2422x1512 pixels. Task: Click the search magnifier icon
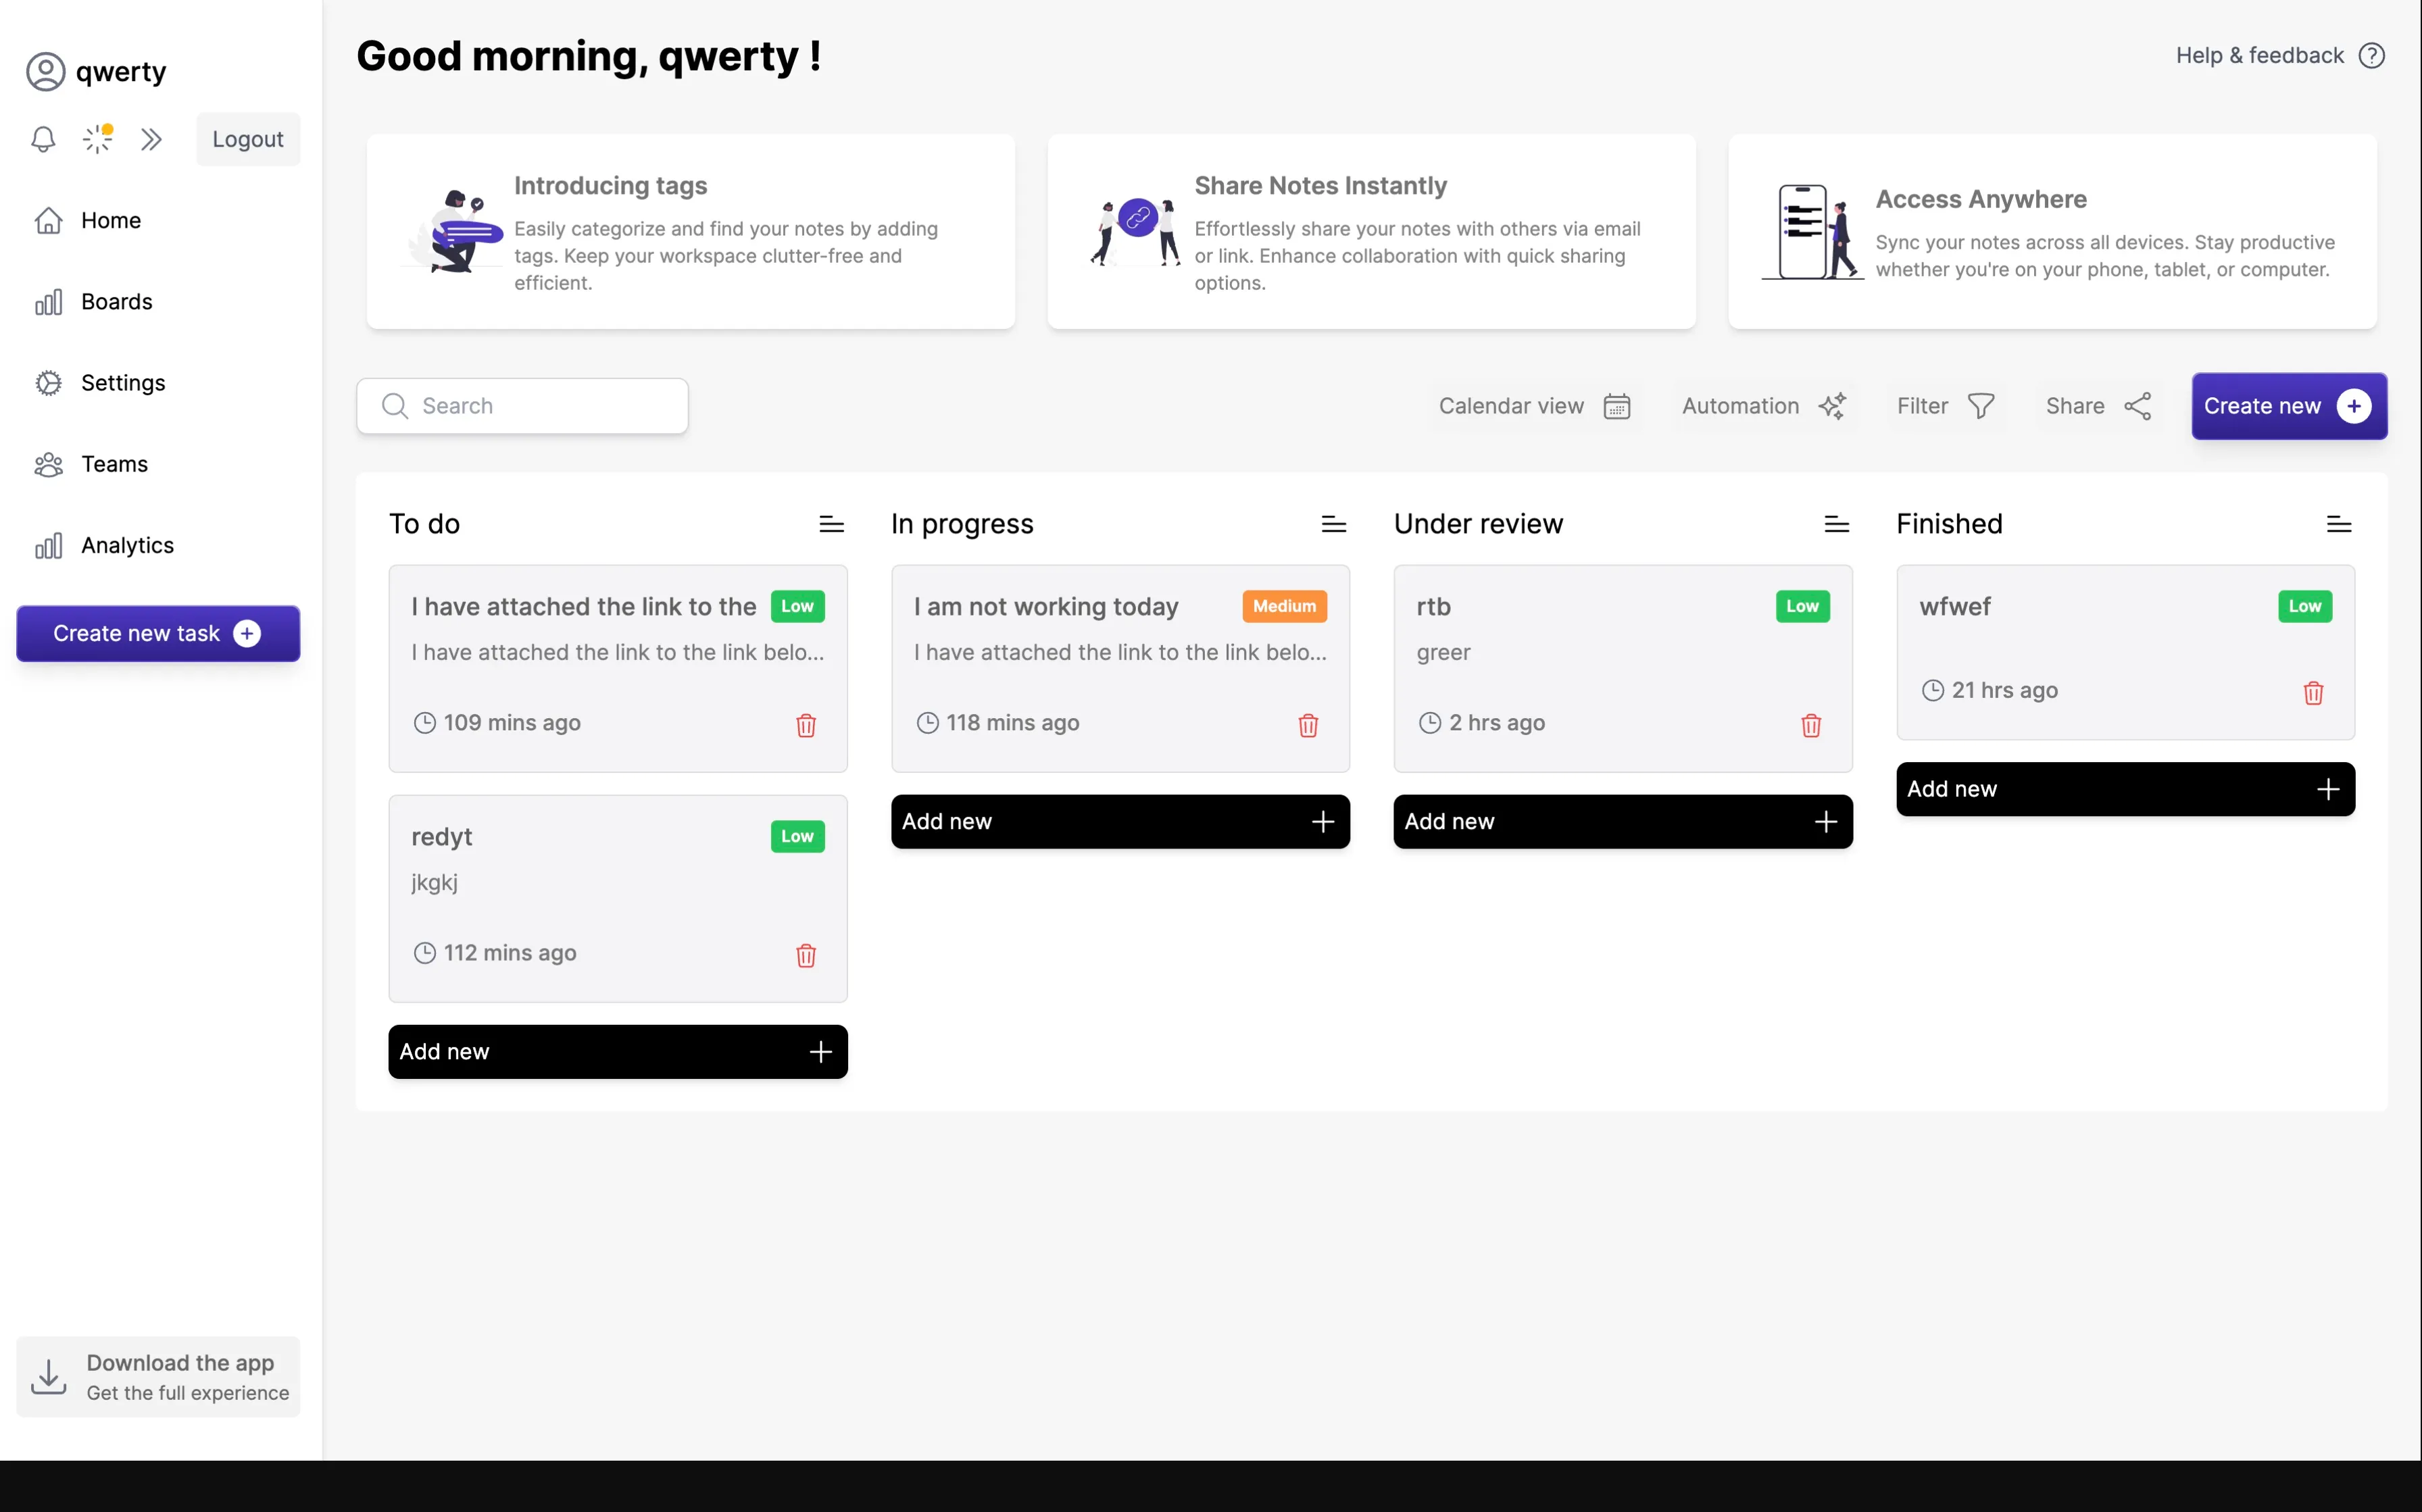(x=395, y=406)
